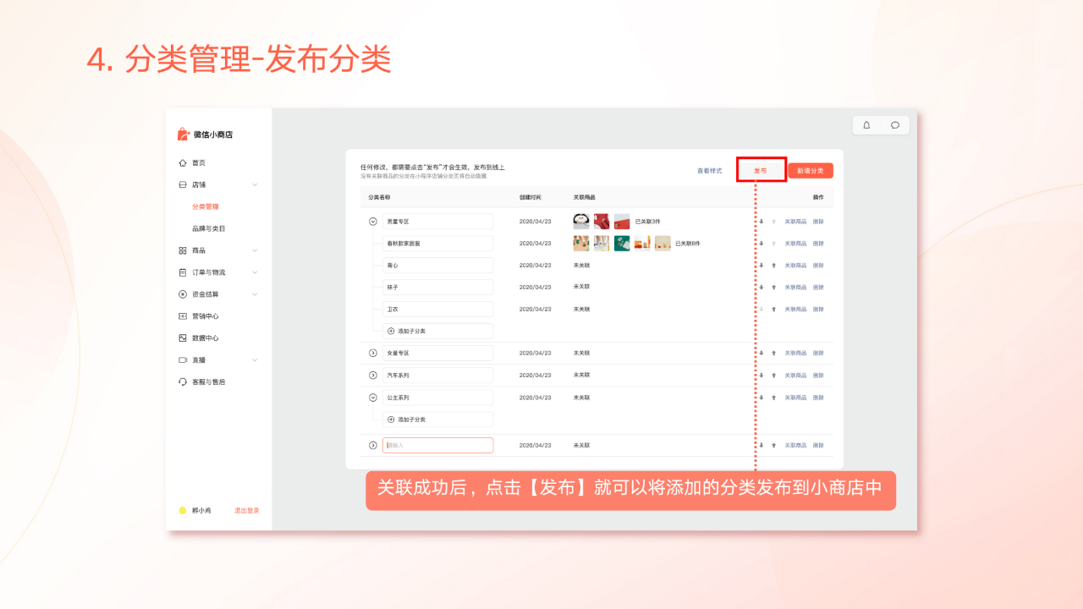This screenshot has width=1083, height=609.
Task: Click 添加子分类 under 男童专区
Action: tap(437, 332)
